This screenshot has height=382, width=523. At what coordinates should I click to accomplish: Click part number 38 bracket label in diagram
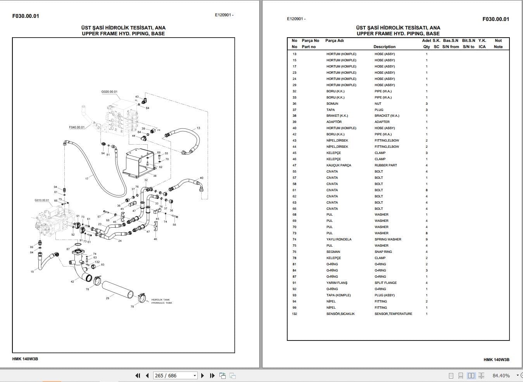click(x=155, y=176)
